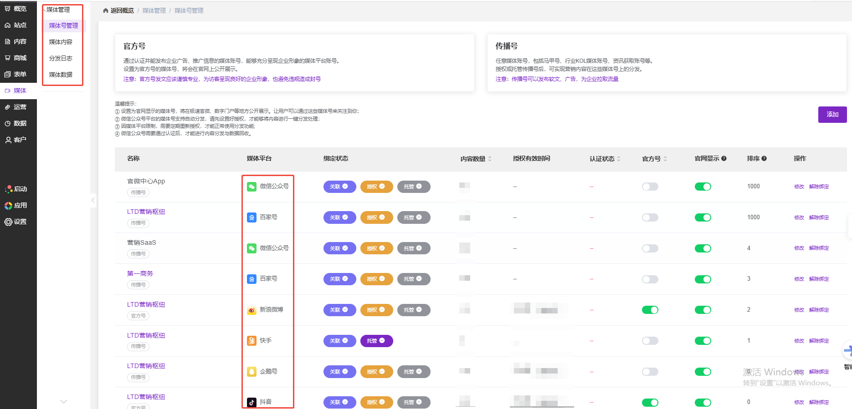
Task: Enable 官方号 toggle for 官微中心App
Action: tap(650, 187)
